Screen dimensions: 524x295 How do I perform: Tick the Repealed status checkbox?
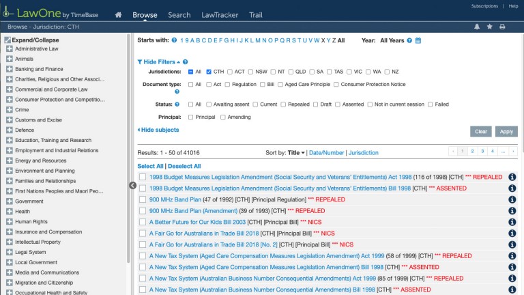283,104
